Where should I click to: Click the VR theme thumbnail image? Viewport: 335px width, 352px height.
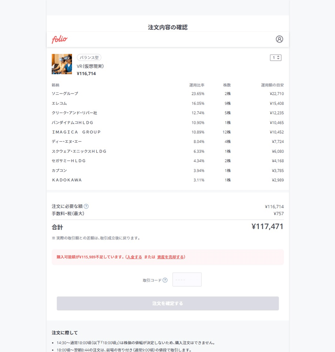click(x=62, y=64)
